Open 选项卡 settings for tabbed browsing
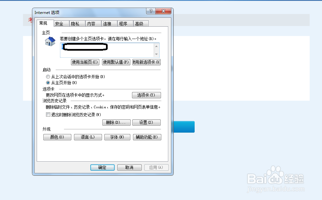 click(146, 95)
